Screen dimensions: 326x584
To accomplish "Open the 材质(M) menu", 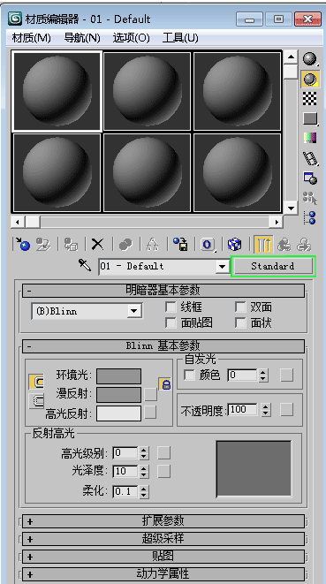I will [x=31, y=38].
